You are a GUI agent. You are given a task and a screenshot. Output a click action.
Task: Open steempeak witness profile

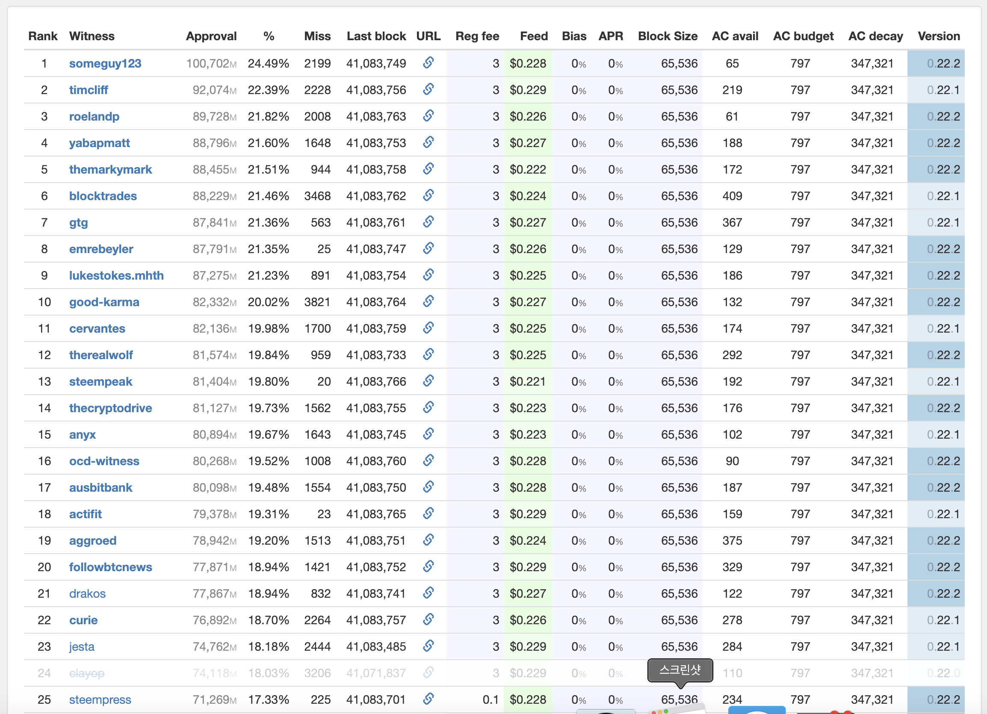101,382
